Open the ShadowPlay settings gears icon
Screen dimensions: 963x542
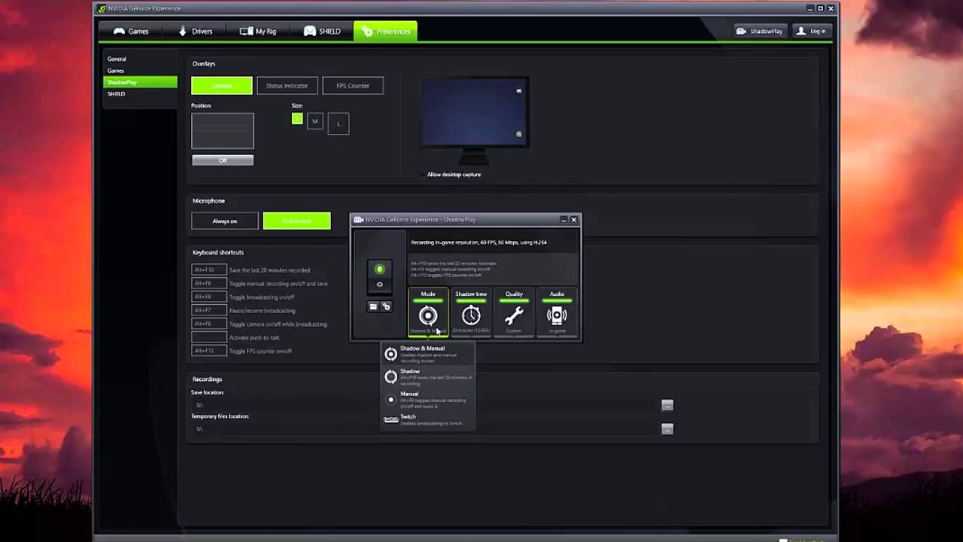click(x=386, y=306)
